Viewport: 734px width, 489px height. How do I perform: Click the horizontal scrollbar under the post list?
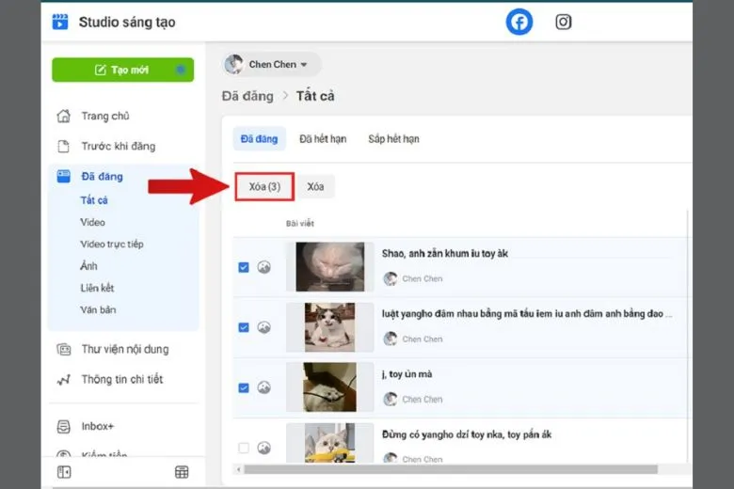(451, 469)
